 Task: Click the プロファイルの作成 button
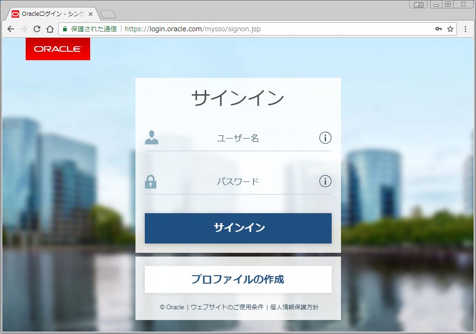(x=238, y=279)
